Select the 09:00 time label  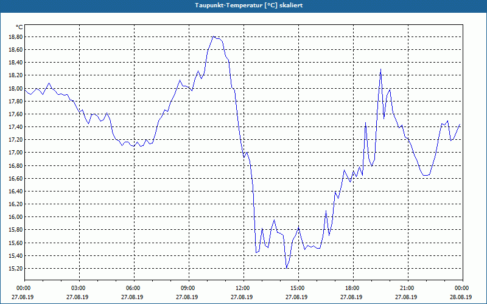pos(187,288)
